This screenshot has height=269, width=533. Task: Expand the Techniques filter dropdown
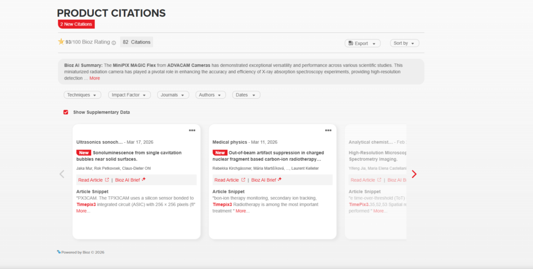tap(83, 95)
